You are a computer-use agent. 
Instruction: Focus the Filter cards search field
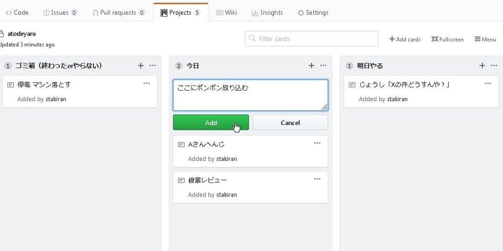point(311,39)
